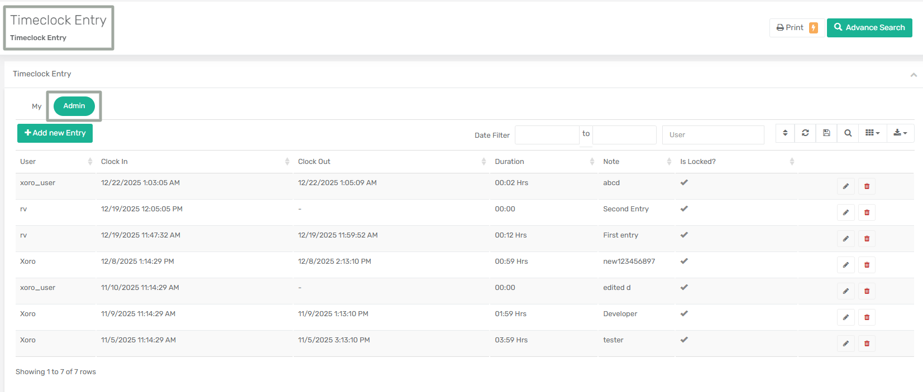Select the Admin tab
Image resolution: width=923 pixels, height=392 pixels.
pos(74,106)
